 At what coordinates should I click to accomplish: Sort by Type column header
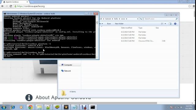(x=140, y=28)
